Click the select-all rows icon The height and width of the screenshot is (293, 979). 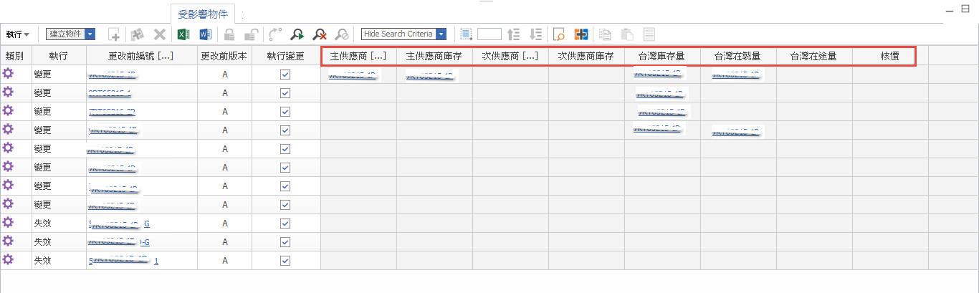click(x=467, y=34)
